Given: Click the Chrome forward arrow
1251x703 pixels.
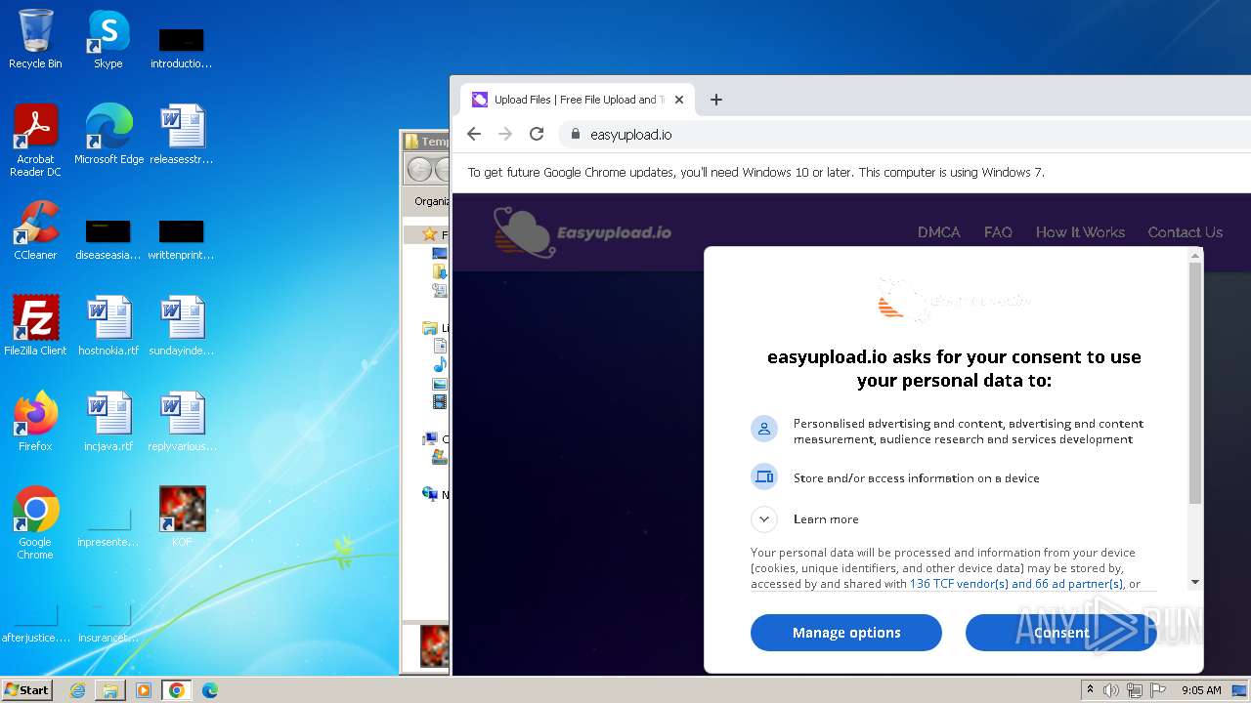Looking at the screenshot, I should pyautogui.click(x=505, y=134).
